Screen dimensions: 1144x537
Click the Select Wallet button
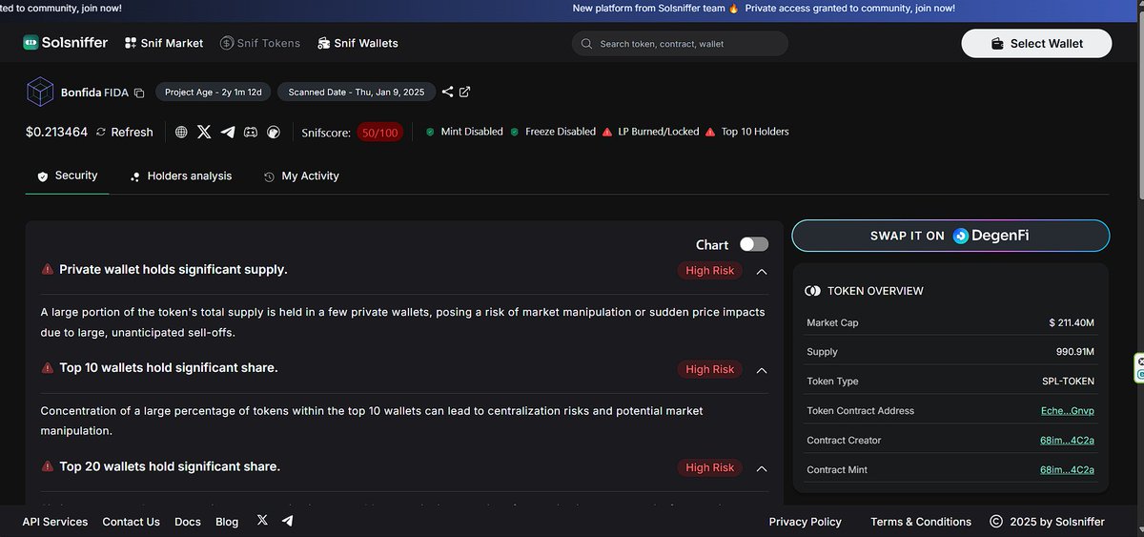point(1036,44)
